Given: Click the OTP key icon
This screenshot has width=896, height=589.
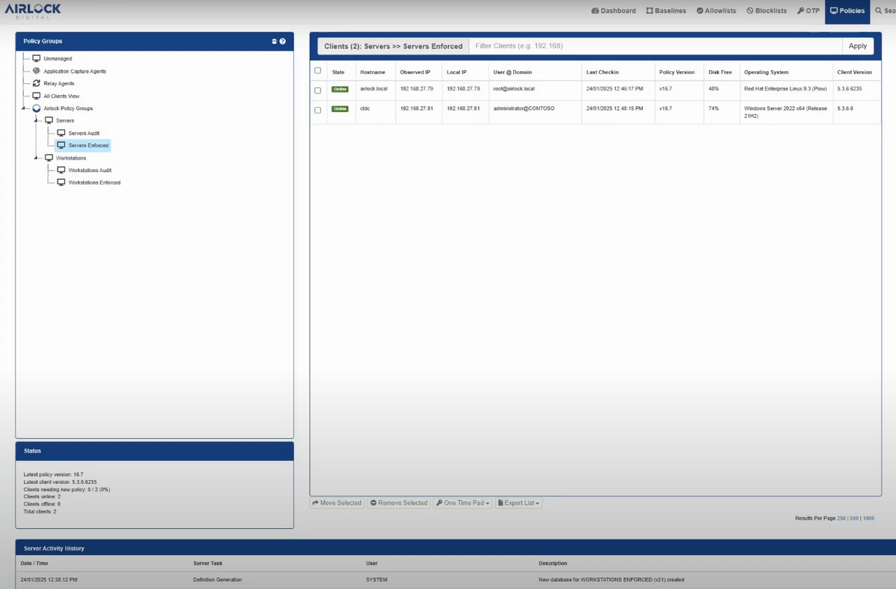Looking at the screenshot, I should pyautogui.click(x=802, y=10).
